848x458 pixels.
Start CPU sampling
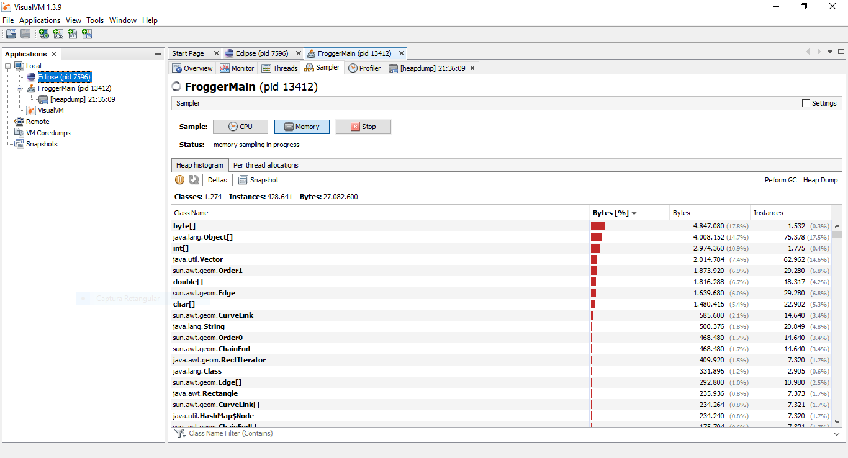pyautogui.click(x=240, y=127)
